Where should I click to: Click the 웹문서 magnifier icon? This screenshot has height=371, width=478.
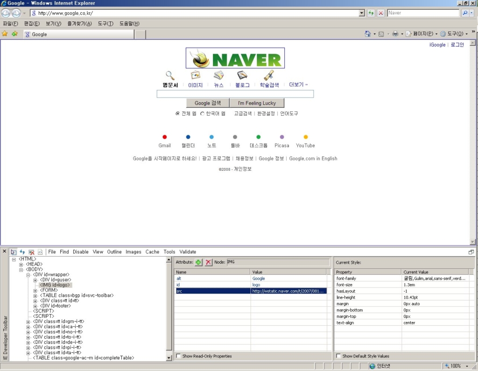170,75
